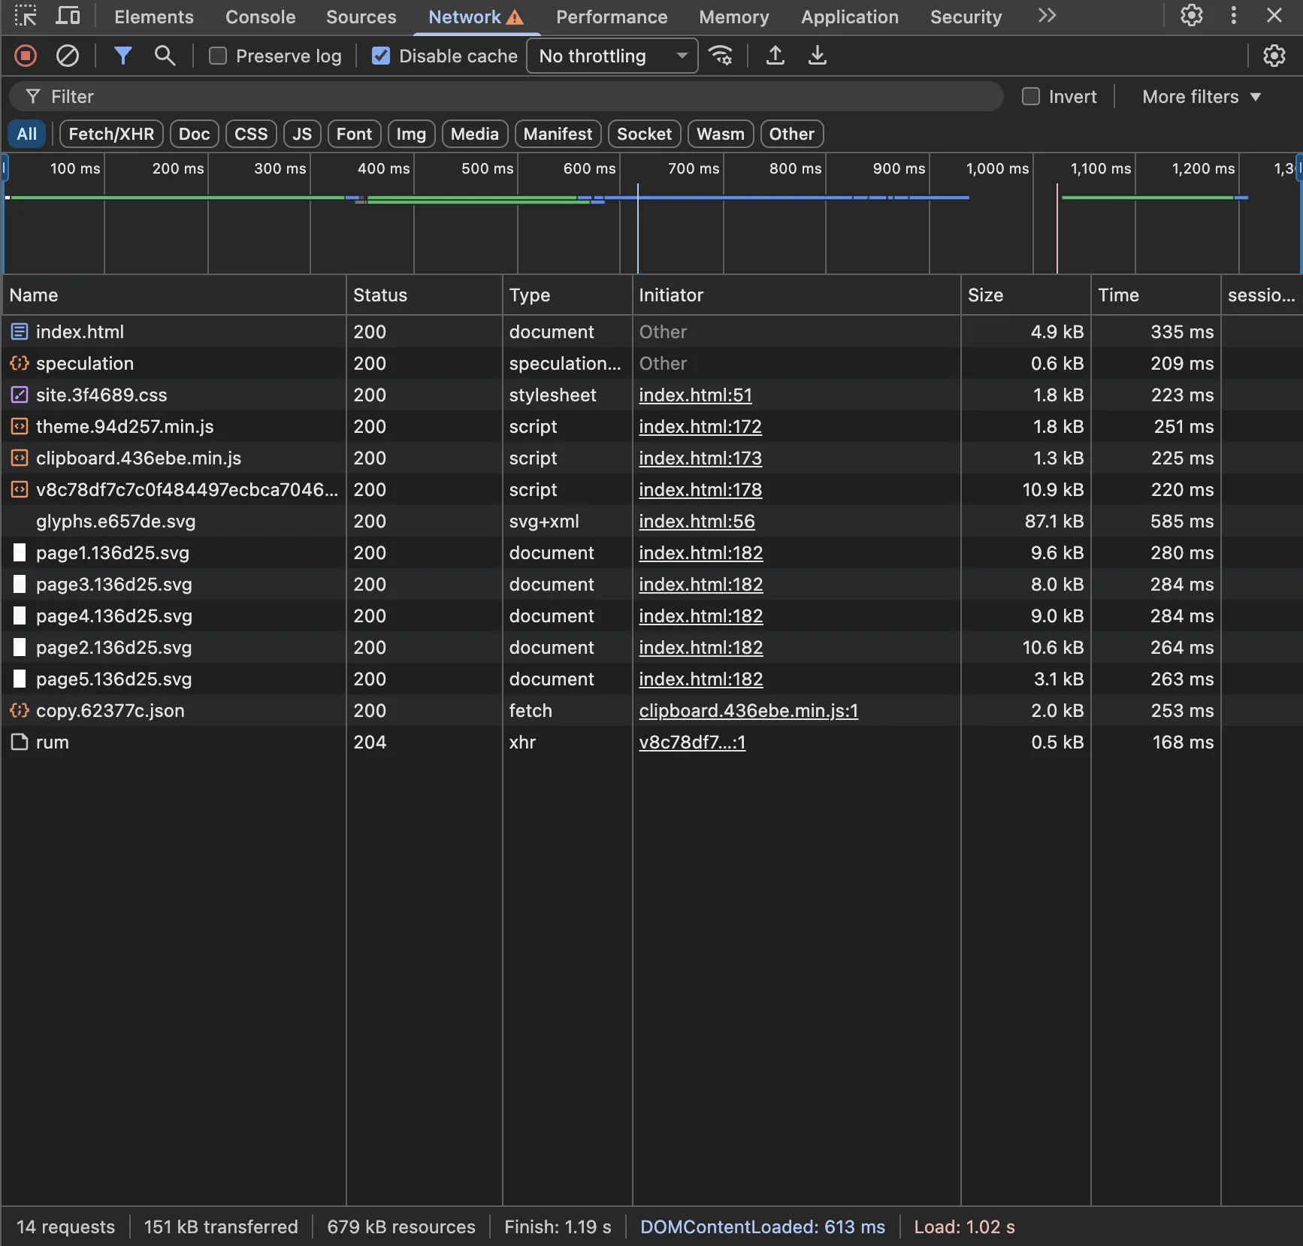Open network conditions wifi icon

(x=721, y=56)
